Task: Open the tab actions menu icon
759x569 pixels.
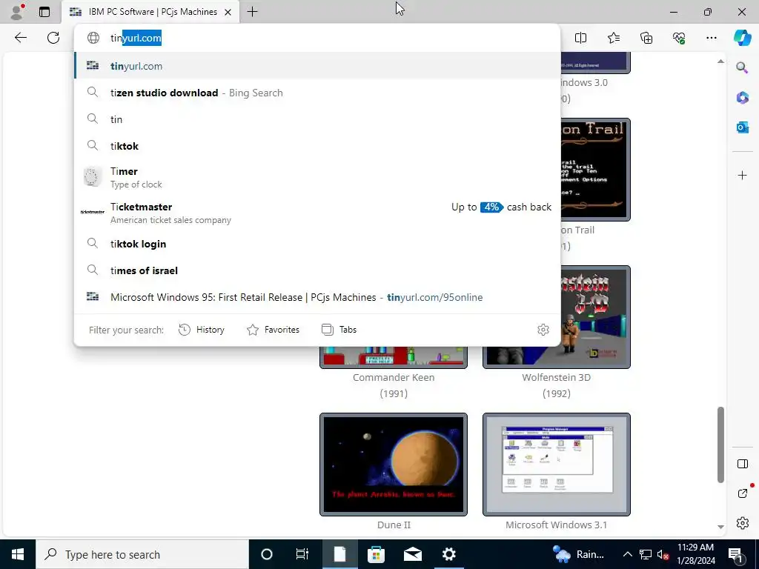Action: pyautogui.click(x=44, y=12)
